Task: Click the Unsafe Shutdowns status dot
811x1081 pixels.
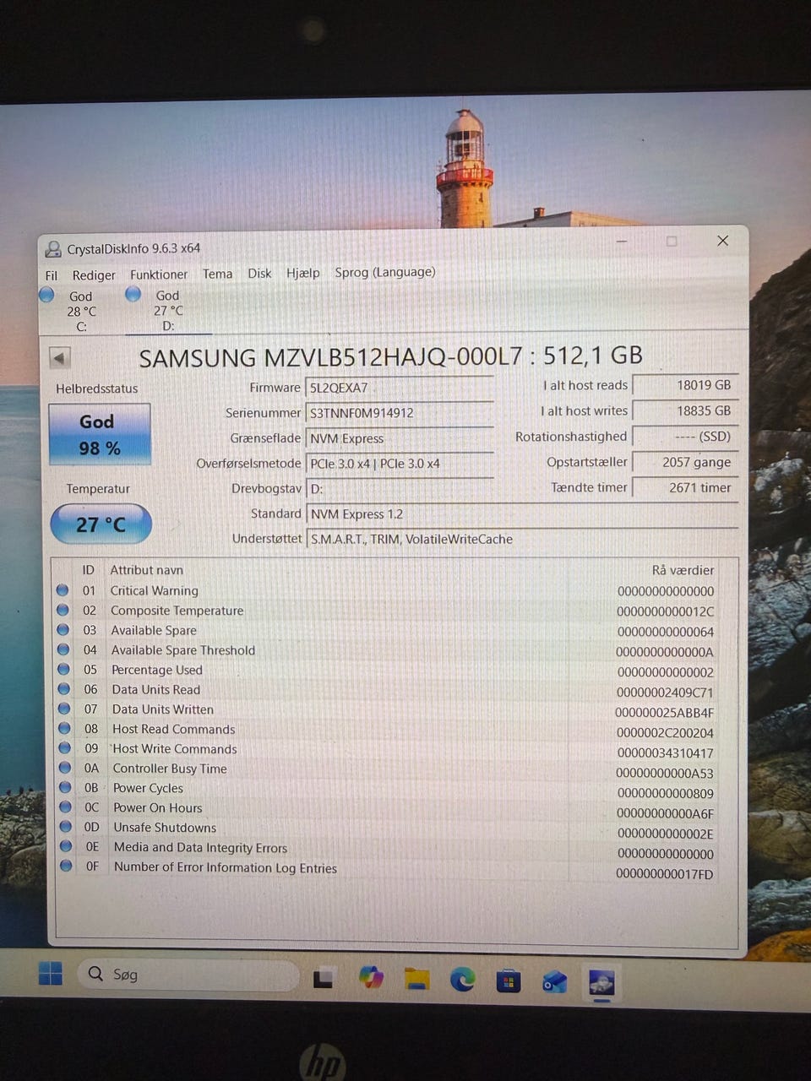Action: click(x=66, y=827)
